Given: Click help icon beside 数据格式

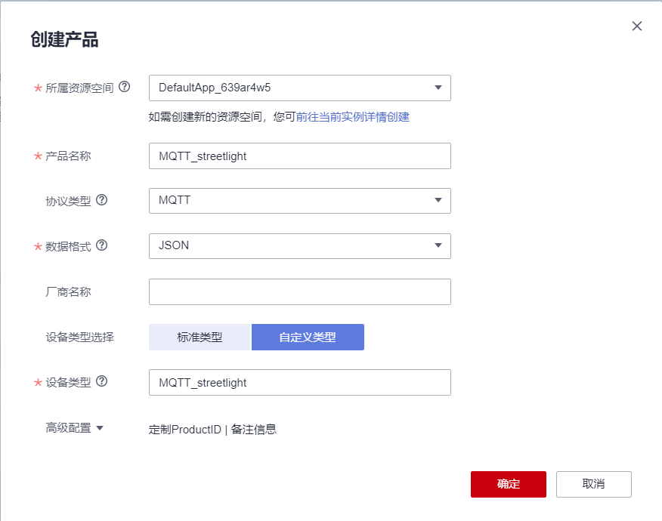Looking at the screenshot, I should (x=101, y=245).
